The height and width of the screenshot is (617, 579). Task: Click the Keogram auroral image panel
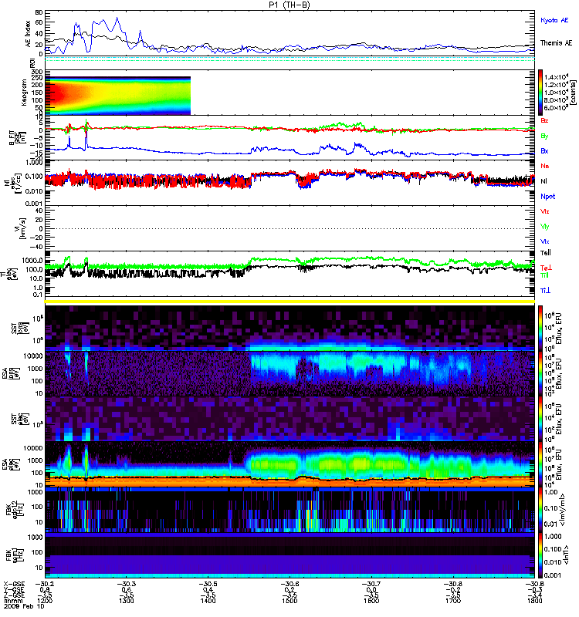pos(118,96)
